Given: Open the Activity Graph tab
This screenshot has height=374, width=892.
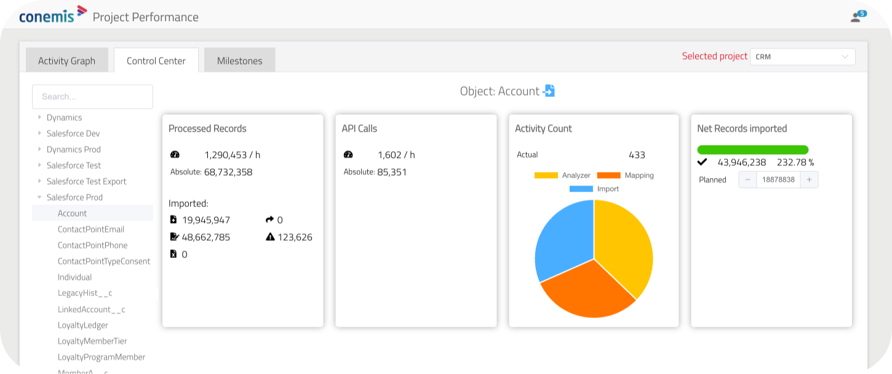Looking at the screenshot, I should click(x=66, y=60).
